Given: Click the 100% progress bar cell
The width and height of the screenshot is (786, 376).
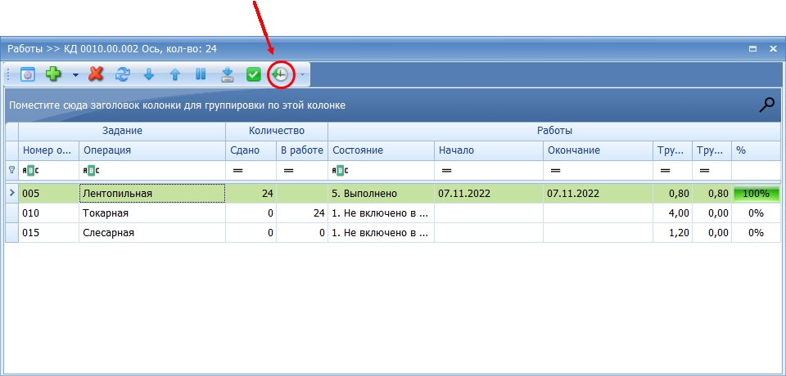Looking at the screenshot, I should click(x=756, y=193).
